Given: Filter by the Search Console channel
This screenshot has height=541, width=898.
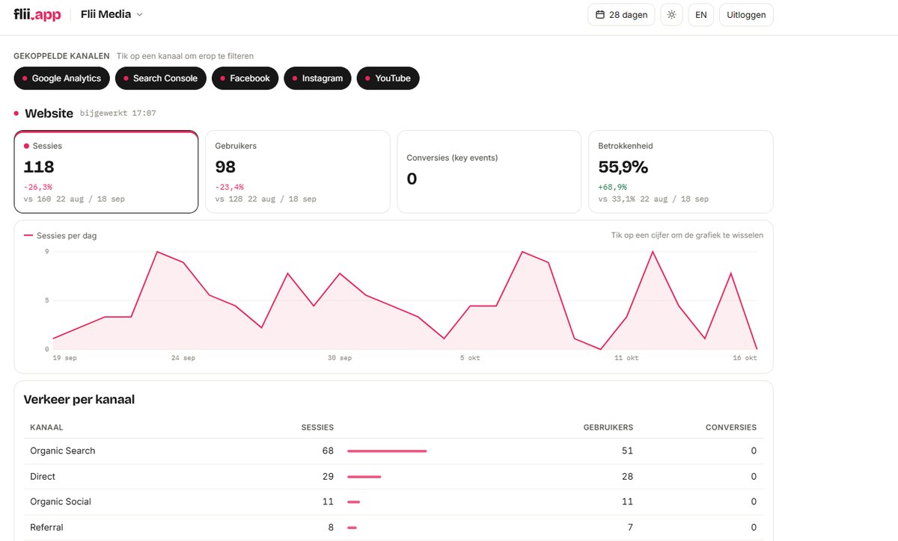Looking at the screenshot, I should point(161,78).
